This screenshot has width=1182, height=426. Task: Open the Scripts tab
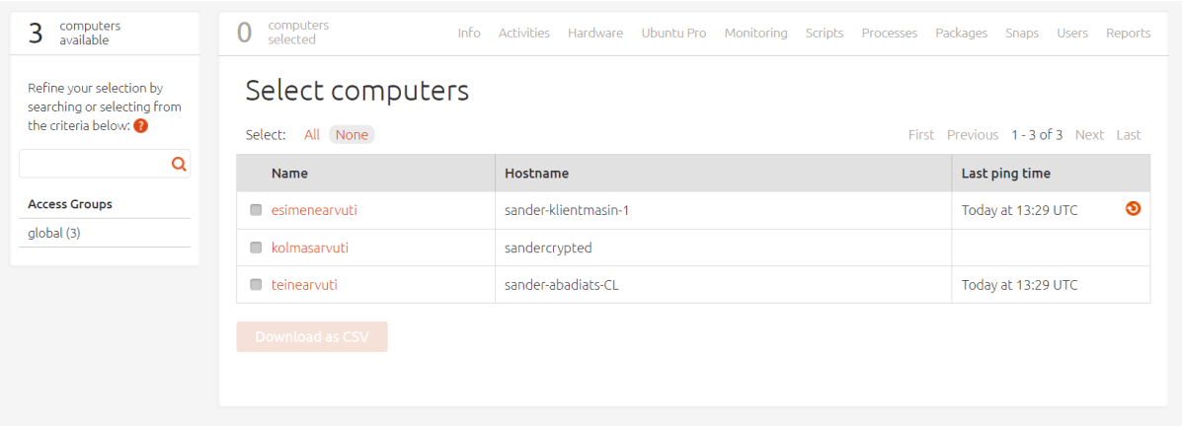tap(825, 33)
